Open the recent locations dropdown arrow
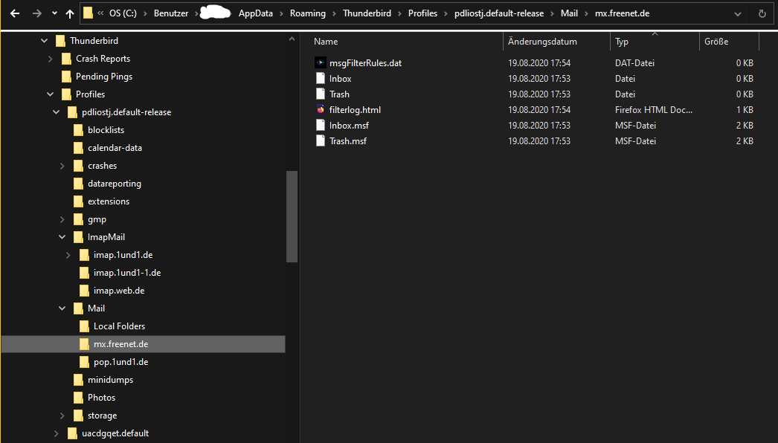 point(54,13)
